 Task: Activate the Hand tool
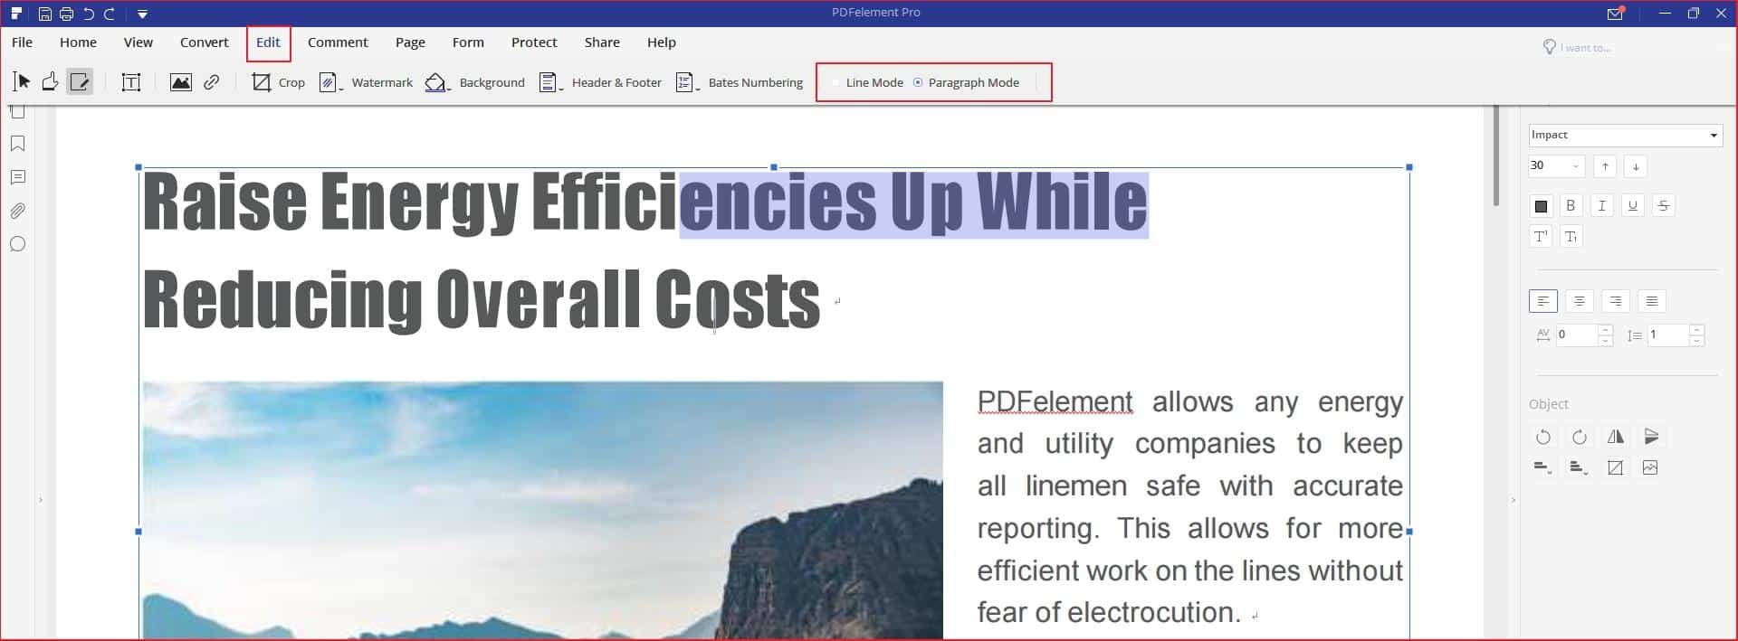pyautogui.click(x=51, y=82)
